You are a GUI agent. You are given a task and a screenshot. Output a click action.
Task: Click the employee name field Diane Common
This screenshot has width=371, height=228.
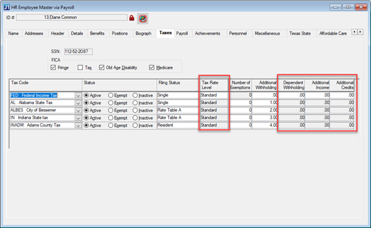point(88,17)
